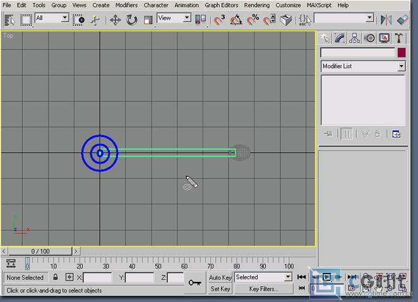Open the Views menu
The width and height of the screenshot is (418, 302).
(80, 5)
